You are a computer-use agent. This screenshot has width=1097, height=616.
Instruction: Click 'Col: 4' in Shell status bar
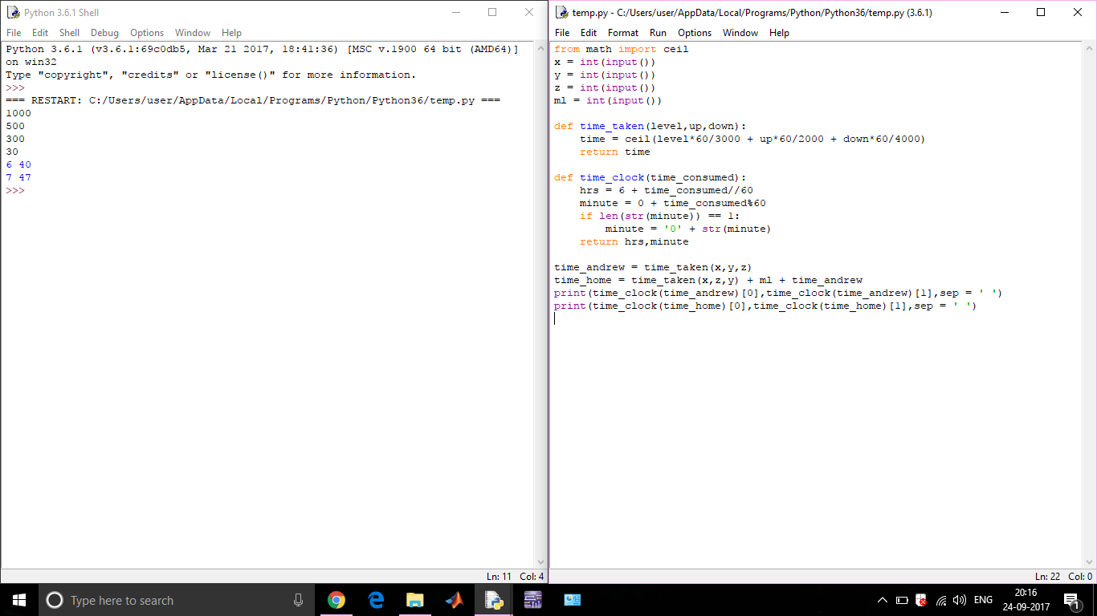point(532,577)
